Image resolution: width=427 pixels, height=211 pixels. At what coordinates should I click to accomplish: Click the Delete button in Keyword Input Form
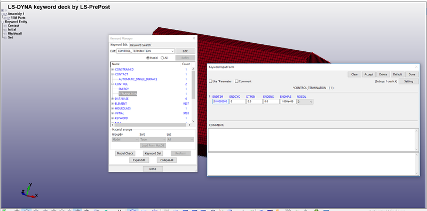383,74
